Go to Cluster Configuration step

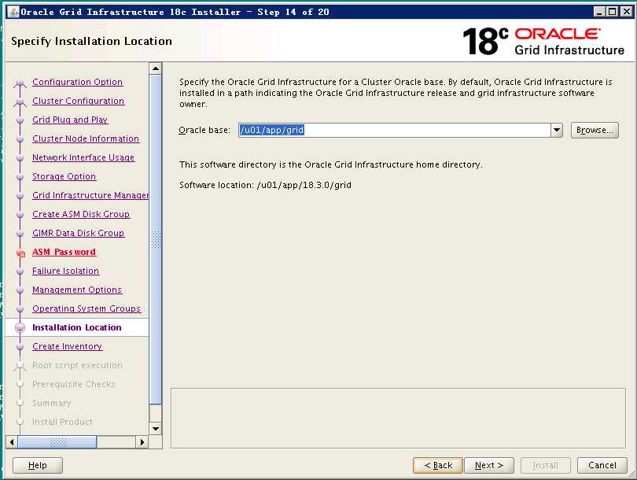(x=78, y=101)
